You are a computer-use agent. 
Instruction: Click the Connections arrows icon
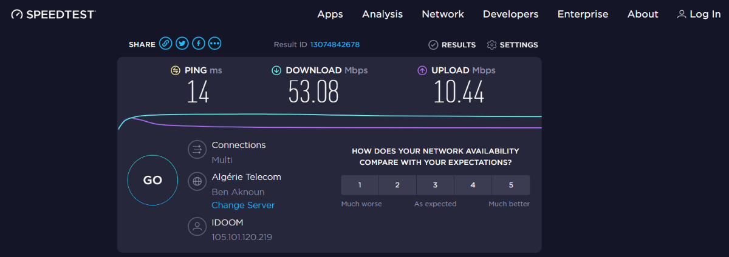pos(197,149)
